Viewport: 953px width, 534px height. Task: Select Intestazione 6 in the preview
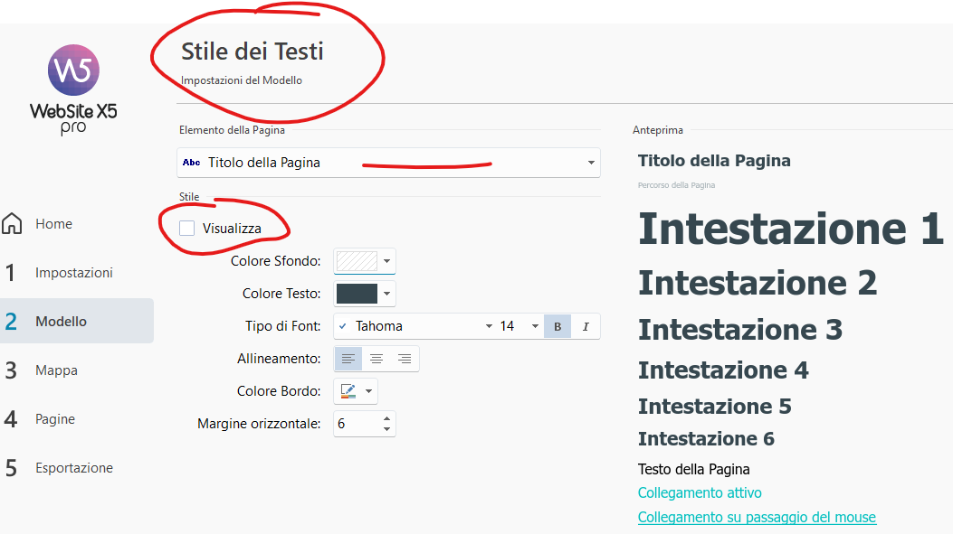pyautogui.click(x=706, y=439)
